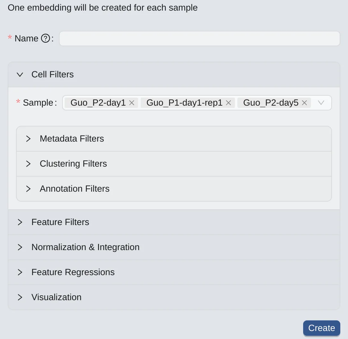
Task: Open the Name field help tooltip
Action: click(x=46, y=38)
